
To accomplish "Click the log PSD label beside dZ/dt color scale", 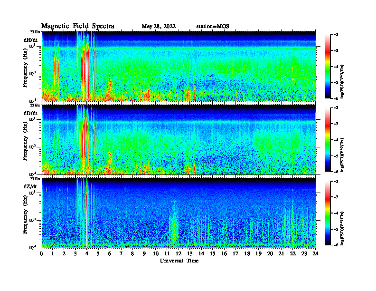I will coord(342,229).
